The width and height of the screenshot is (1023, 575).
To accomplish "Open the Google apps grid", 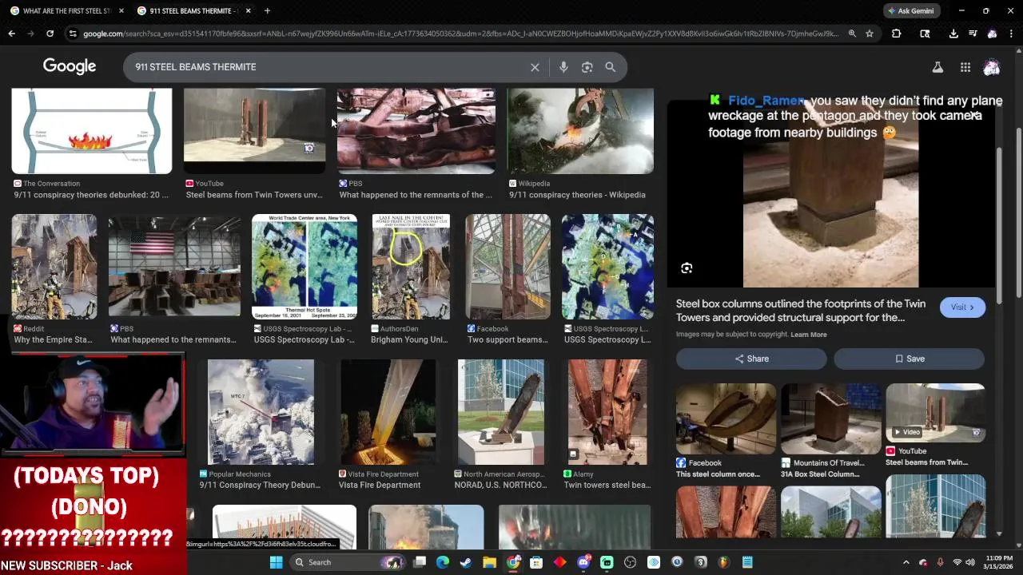I will 965,67.
